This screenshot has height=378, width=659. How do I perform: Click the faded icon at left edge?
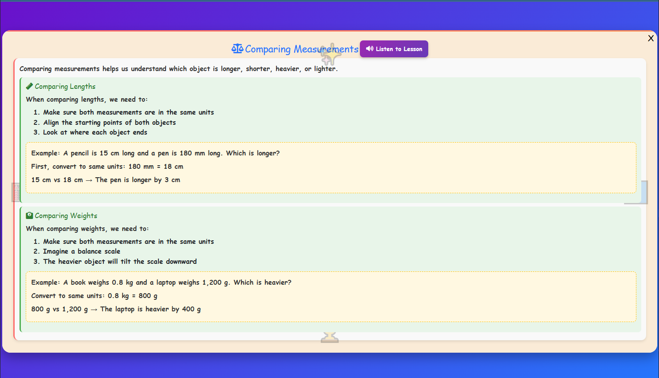point(16,192)
